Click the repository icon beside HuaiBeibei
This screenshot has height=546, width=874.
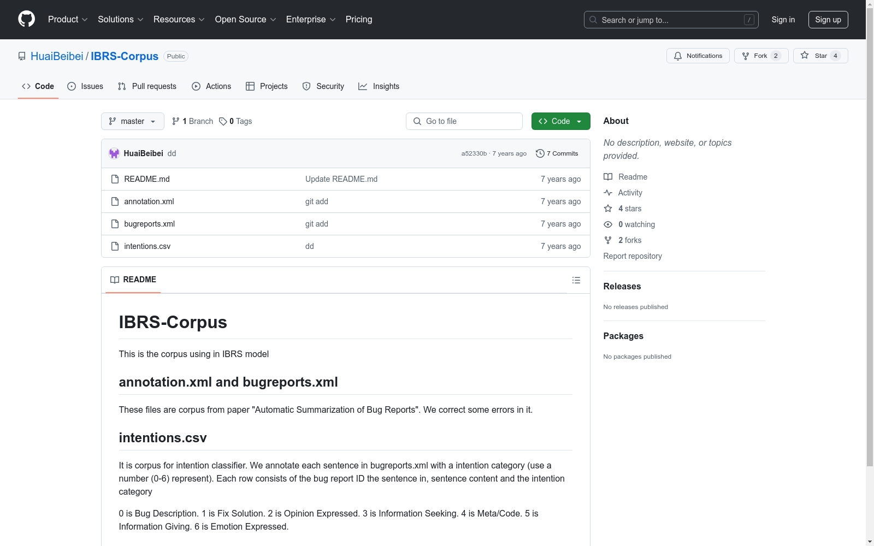pos(22,56)
